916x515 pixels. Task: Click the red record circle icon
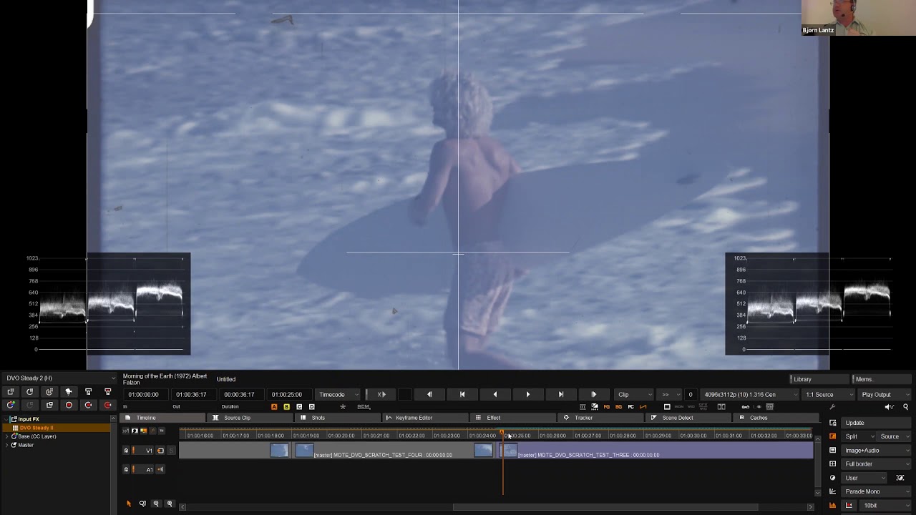(69, 405)
